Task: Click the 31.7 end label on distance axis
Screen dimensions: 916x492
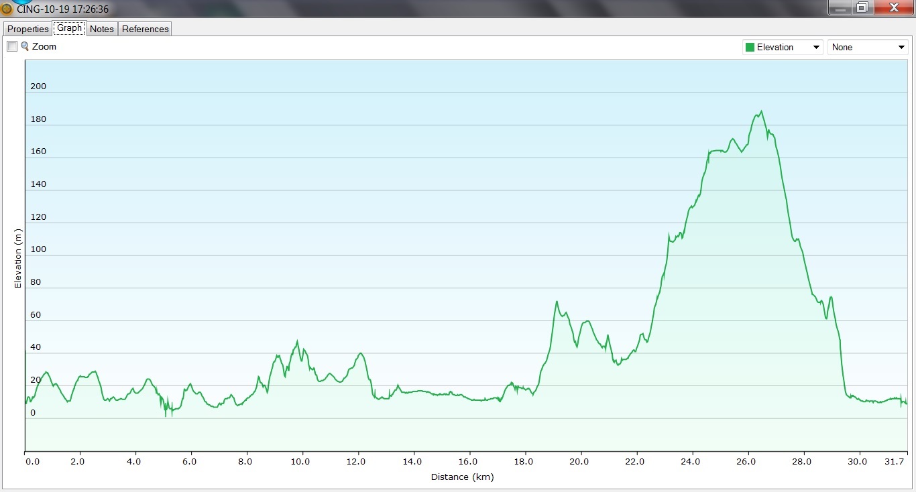Action: [x=897, y=461]
